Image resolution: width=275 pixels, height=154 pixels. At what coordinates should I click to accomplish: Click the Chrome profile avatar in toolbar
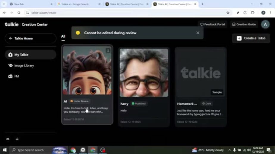tap(263, 13)
